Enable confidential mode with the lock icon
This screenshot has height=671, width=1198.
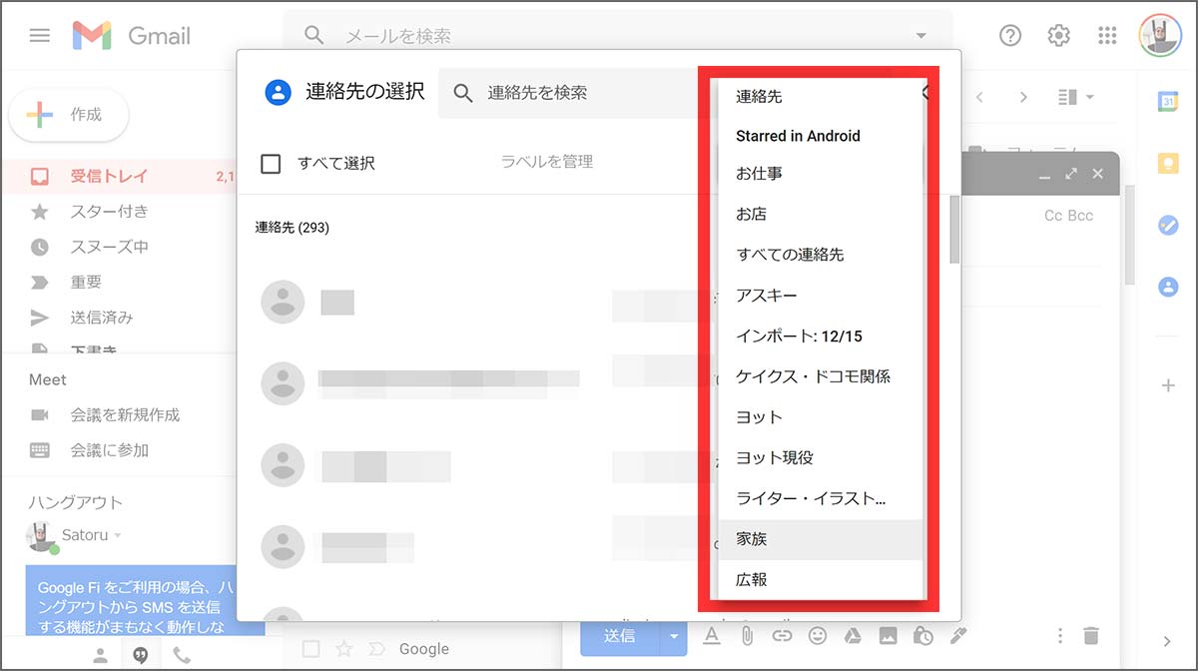pyautogui.click(x=923, y=636)
